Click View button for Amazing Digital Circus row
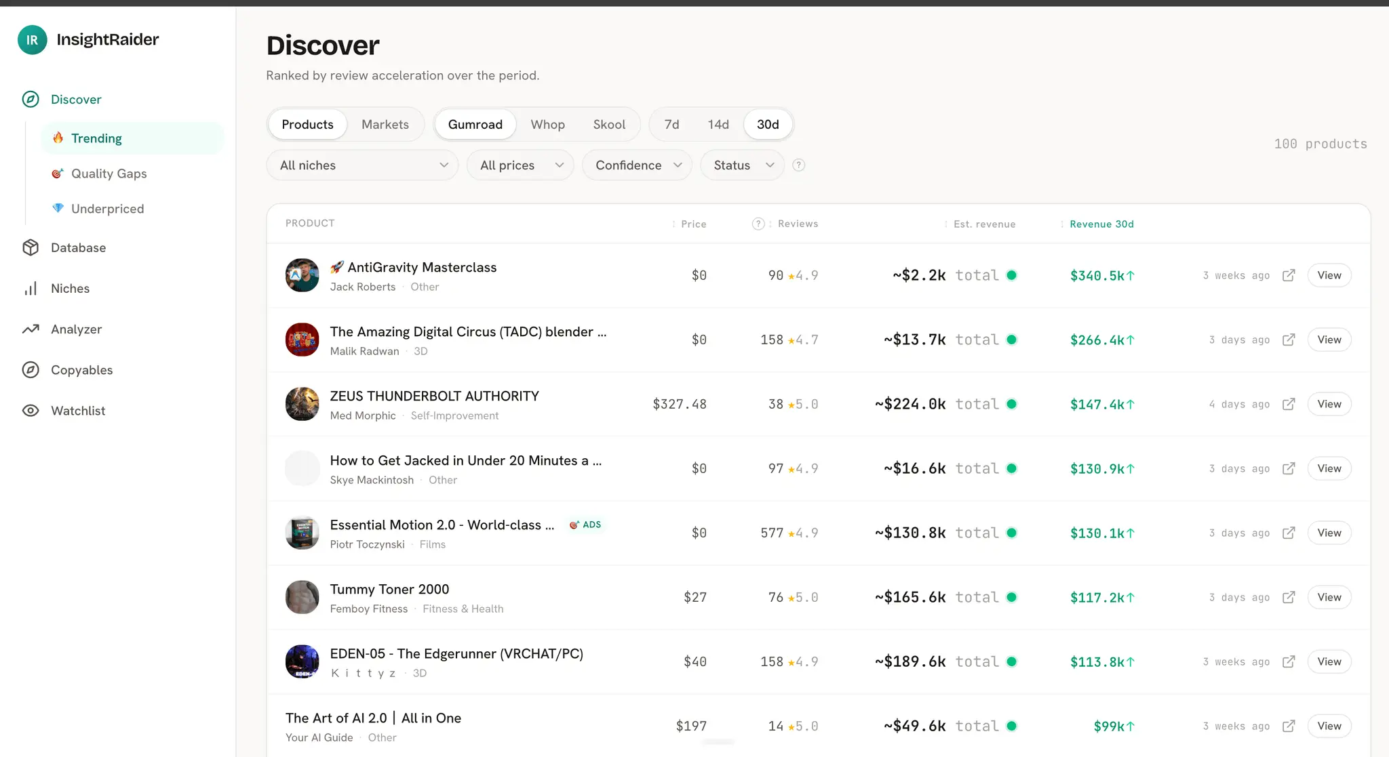 (x=1329, y=340)
